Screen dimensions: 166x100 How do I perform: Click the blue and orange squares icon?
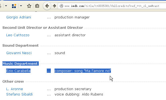coord(14,6)
